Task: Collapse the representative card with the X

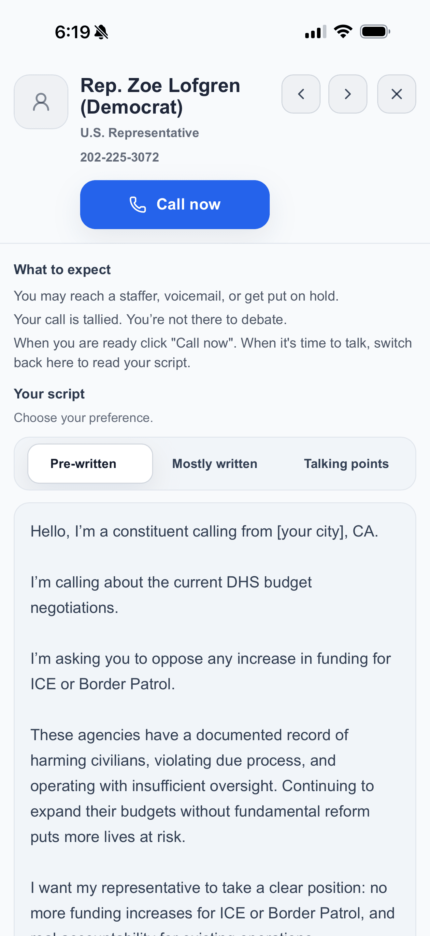Action: pos(396,94)
